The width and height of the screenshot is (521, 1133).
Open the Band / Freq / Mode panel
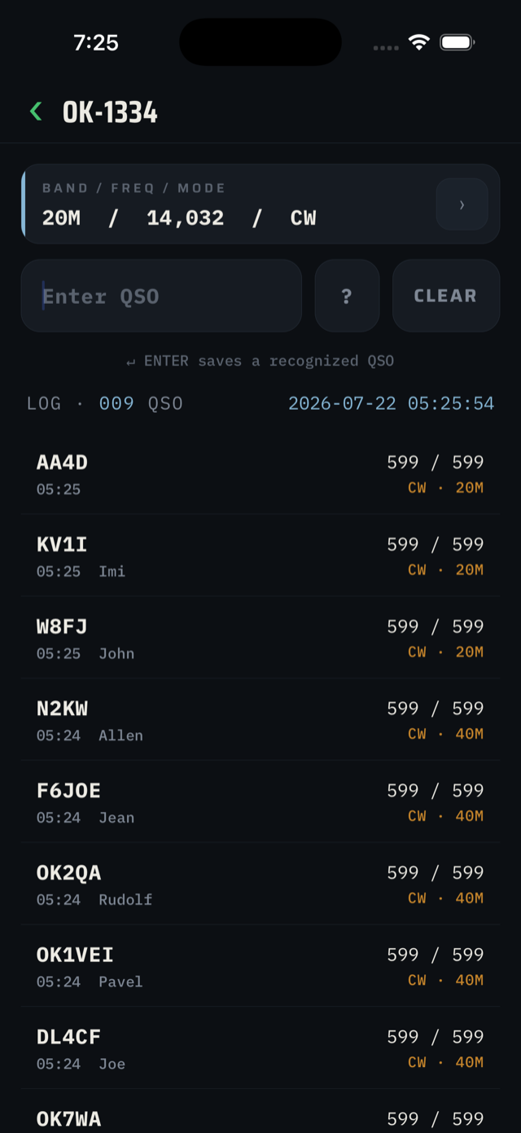pyautogui.click(x=260, y=204)
